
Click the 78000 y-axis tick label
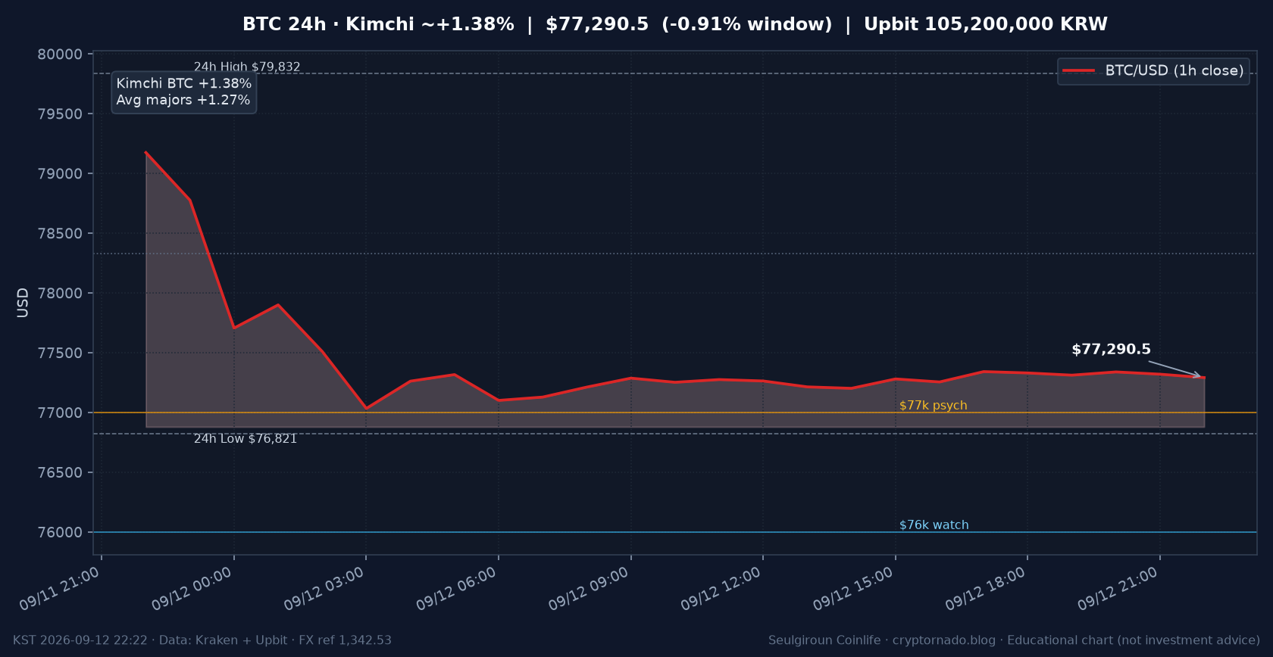coord(60,294)
